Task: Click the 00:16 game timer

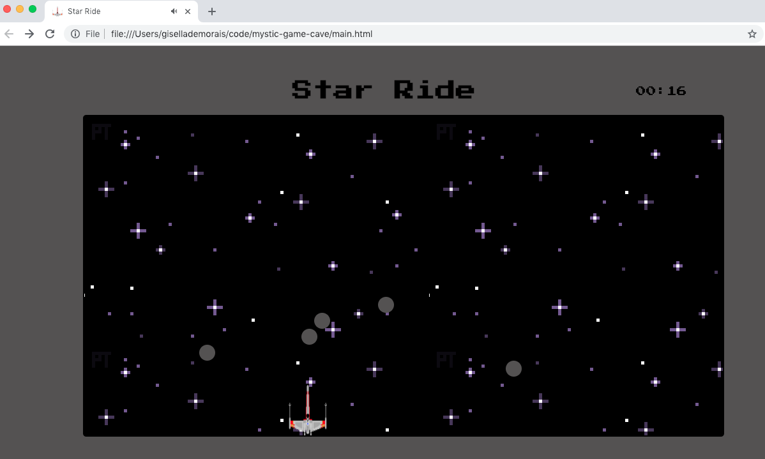Action: (x=660, y=91)
